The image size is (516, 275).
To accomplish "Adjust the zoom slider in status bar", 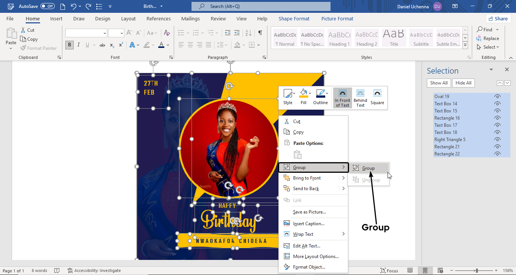I will (x=477, y=270).
